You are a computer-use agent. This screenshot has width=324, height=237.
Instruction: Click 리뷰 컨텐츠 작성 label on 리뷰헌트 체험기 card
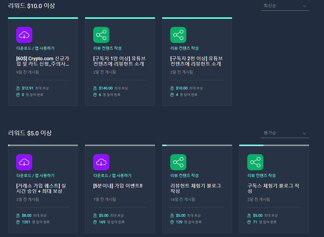click(185, 176)
